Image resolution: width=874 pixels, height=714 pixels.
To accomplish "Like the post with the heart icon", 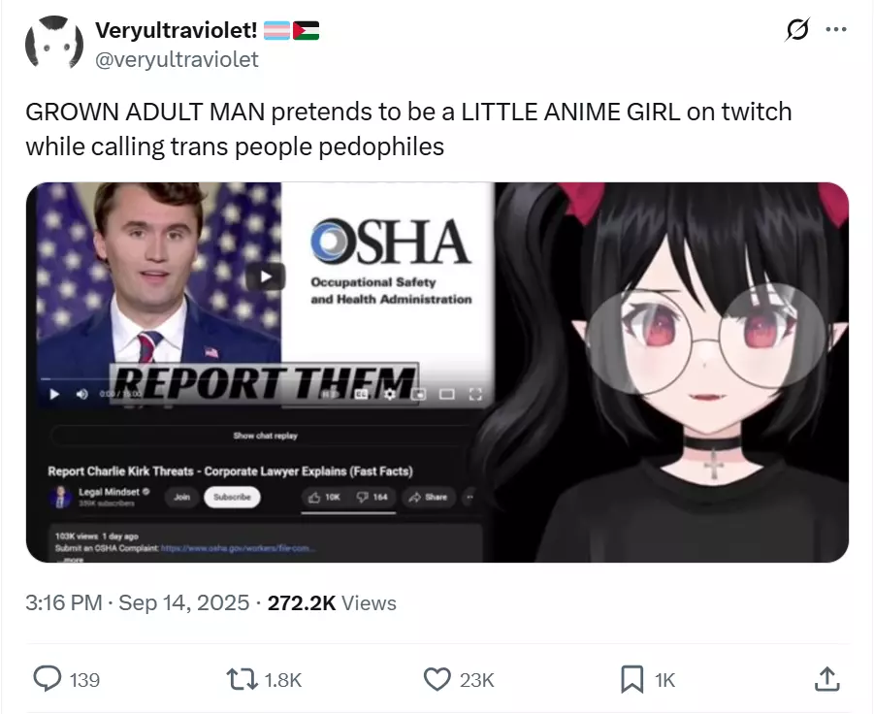I will [x=437, y=679].
